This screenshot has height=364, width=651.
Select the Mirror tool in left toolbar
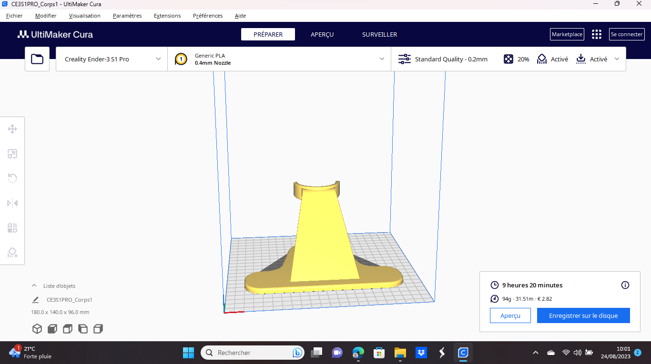12,203
